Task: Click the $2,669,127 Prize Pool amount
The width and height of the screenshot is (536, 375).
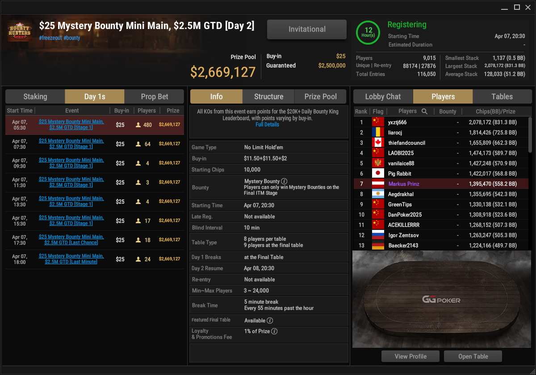Action: [x=223, y=72]
